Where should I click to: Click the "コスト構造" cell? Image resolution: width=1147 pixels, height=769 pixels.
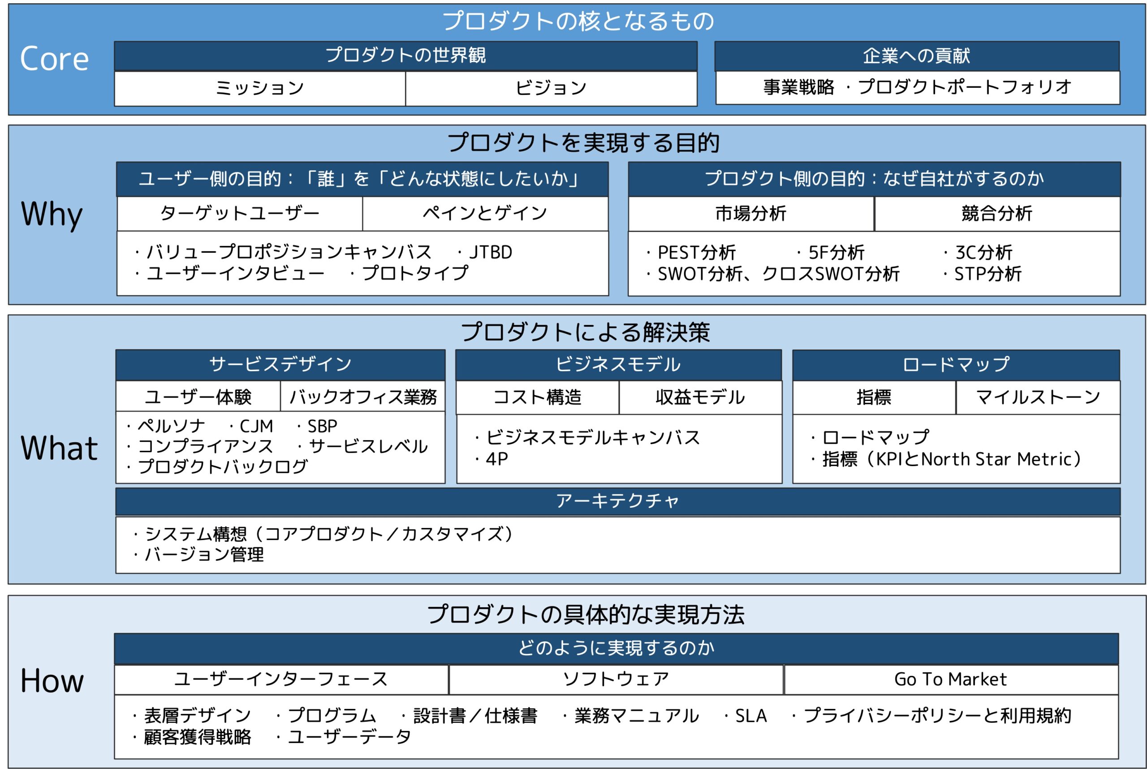pyautogui.click(x=538, y=397)
